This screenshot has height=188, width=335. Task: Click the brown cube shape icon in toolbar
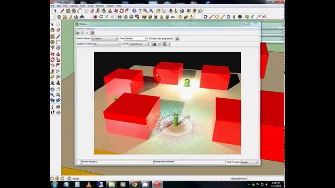pyautogui.click(x=144, y=17)
